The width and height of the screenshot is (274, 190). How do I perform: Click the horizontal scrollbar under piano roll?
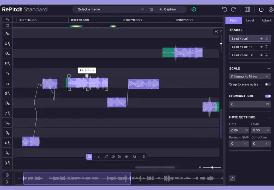(155, 168)
